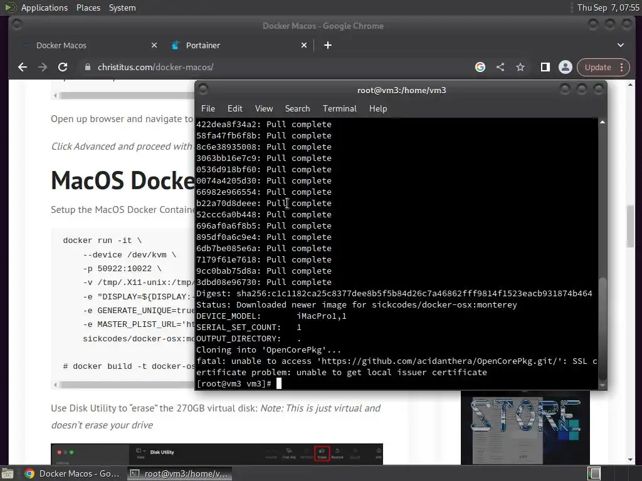Screen dimensions: 642x481
Task: Click the '-p 50922:10022' code line
Action: [122, 269]
